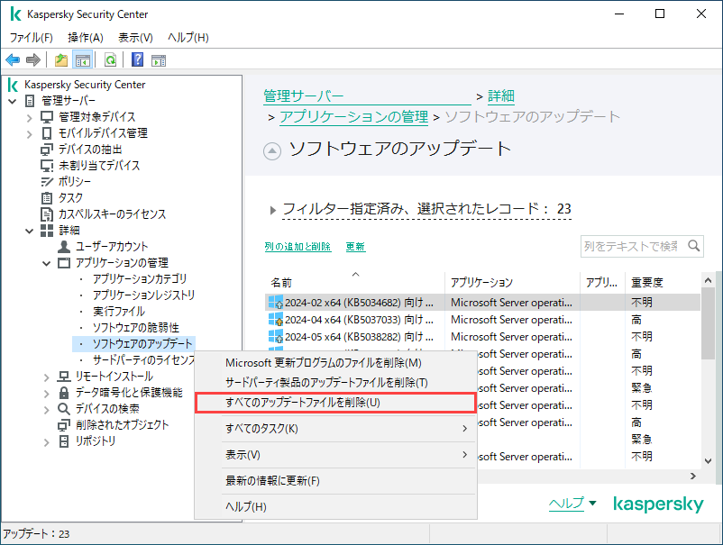The image size is (723, 545).
Task: Click the up-one-level folder toolbar icon
Action: click(x=61, y=59)
